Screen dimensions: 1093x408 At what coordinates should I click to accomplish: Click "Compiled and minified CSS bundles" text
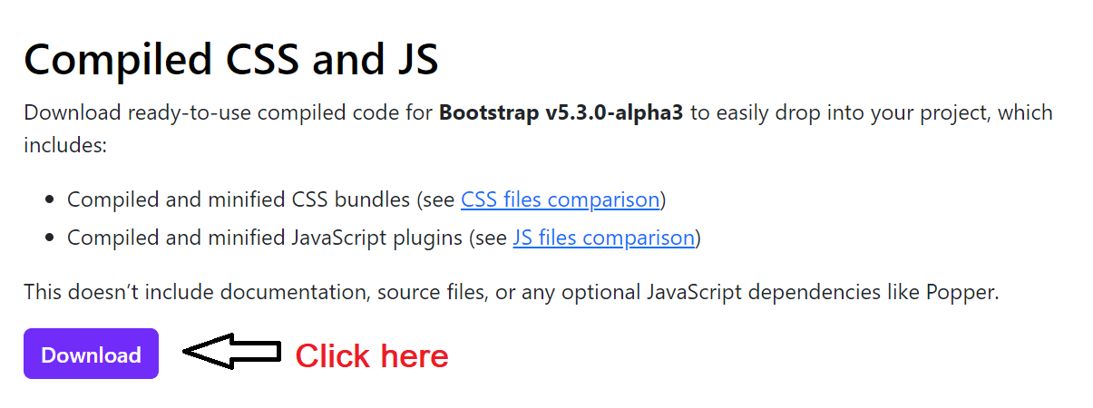(x=239, y=199)
